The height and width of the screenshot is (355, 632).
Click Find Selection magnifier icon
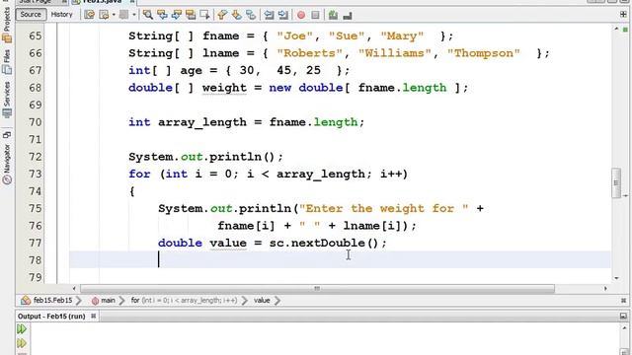tap(148, 15)
